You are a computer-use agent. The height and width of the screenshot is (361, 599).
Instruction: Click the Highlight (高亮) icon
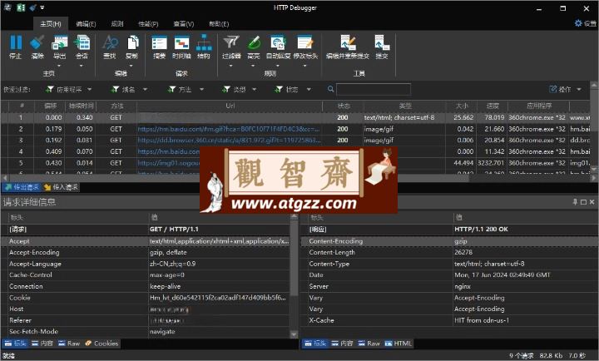pyautogui.click(x=253, y=42)
